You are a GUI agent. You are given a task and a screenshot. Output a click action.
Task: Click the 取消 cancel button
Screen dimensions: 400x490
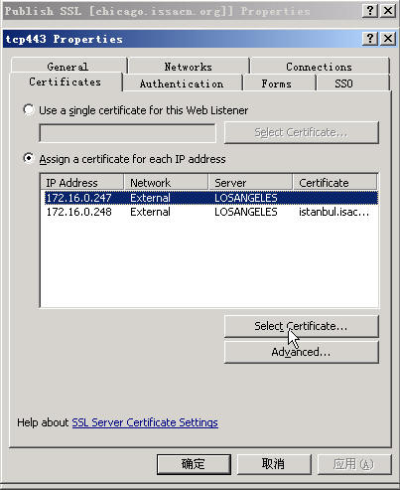274,464
